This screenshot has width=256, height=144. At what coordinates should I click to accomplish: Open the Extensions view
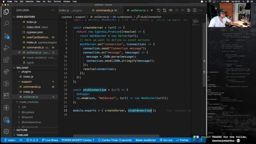[x=6, y=60]
